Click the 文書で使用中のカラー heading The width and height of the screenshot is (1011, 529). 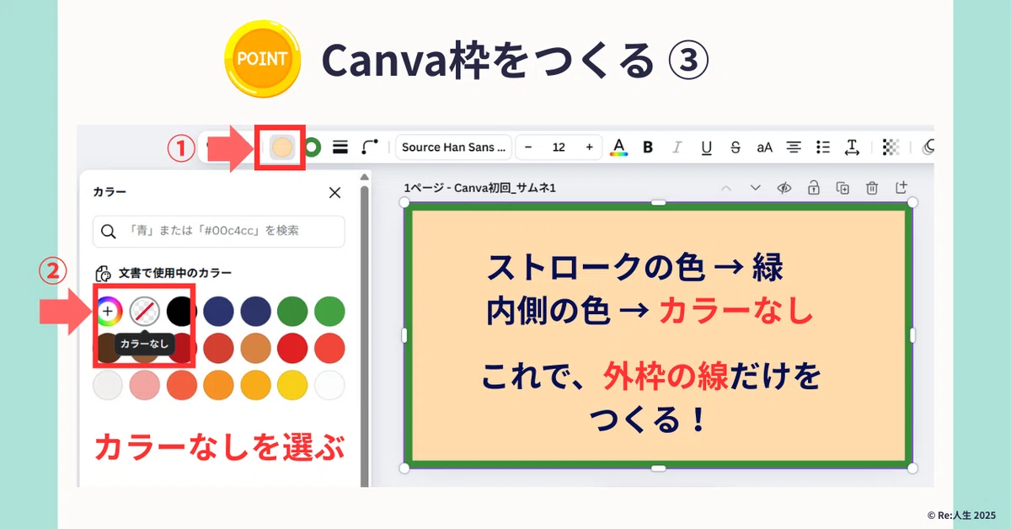click(x=174, y=273)
